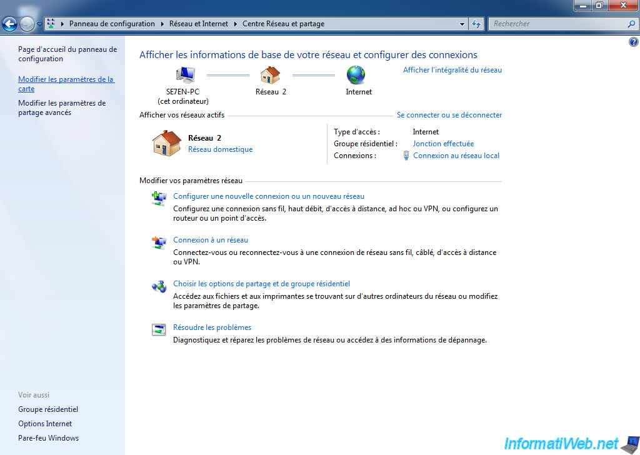Select Centre Réseau et partage breadcrumb

point(284,24)
